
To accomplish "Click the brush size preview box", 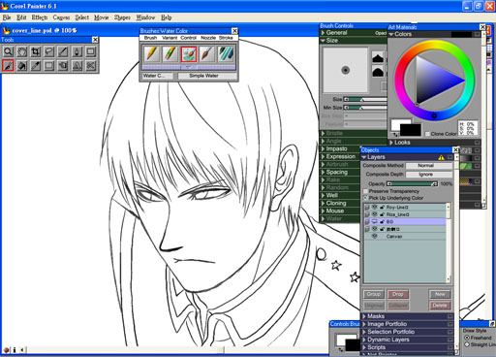I will point(346,70).
